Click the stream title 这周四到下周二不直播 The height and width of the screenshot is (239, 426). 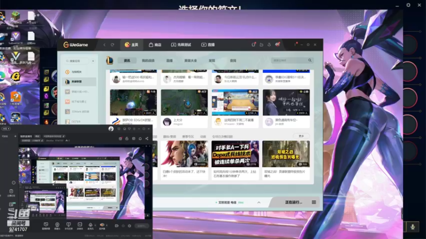[x=239, y=120]
